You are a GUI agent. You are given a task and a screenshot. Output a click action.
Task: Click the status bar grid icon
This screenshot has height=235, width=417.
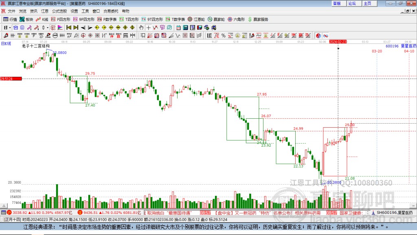pyautogui.click(x=3, y=213)
